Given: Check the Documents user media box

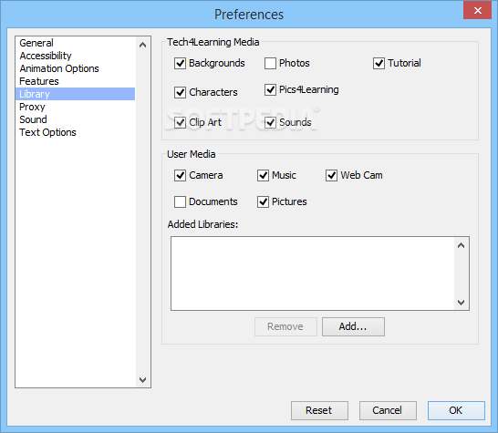Looking at the screenshot, I should pos(180,201).
